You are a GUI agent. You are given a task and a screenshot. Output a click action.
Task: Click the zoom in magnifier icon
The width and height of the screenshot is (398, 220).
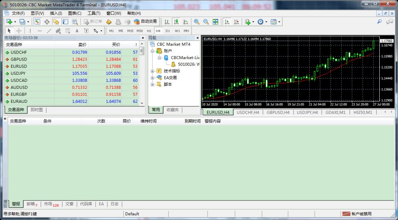pyautogui.click(x=197, y=22)
